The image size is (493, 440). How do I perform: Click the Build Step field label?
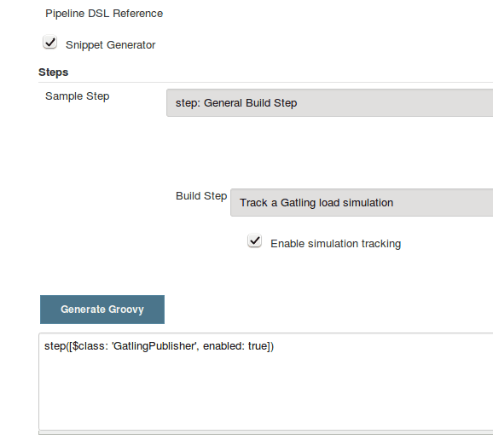(201, 196)
